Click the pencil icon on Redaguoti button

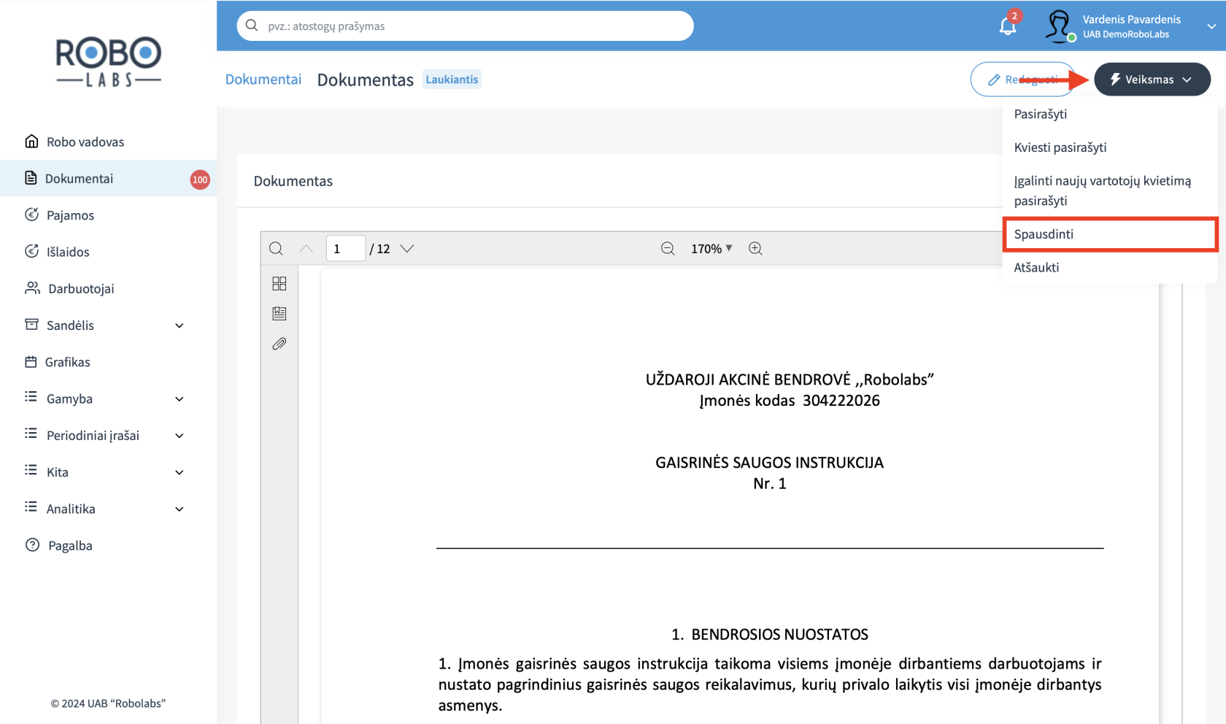[x=994, y=80]
